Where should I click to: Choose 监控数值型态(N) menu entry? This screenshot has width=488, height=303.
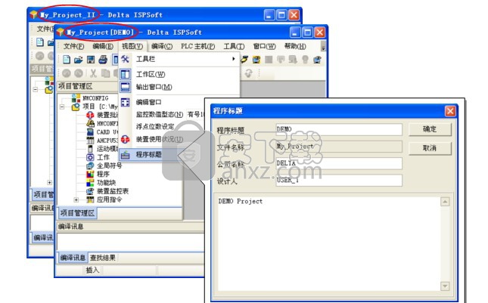[x=160, y=114]
